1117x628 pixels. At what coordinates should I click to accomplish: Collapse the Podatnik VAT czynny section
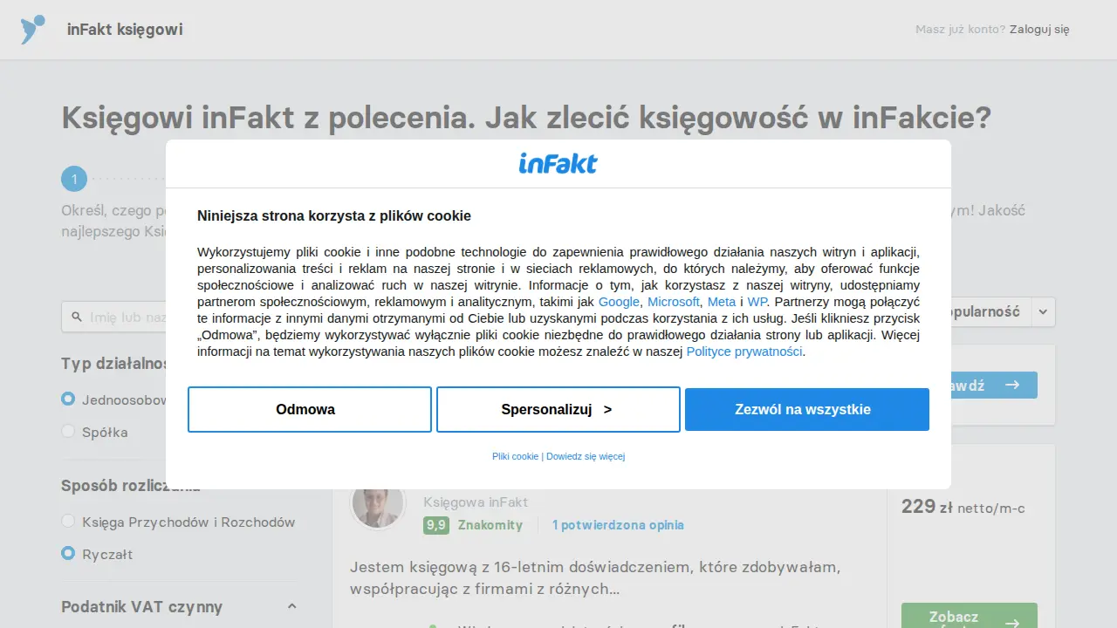tap(291, 606)
